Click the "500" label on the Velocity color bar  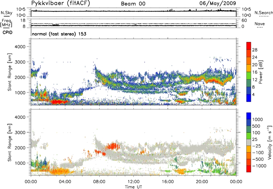click(x=256, y=126)
